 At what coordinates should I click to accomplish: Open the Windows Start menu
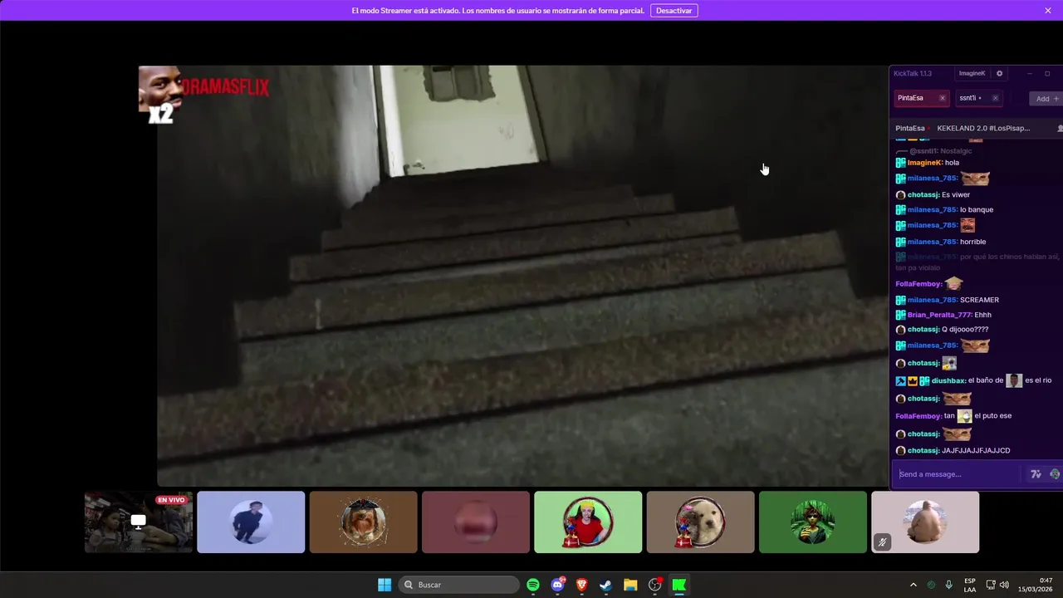click(385, 585)
